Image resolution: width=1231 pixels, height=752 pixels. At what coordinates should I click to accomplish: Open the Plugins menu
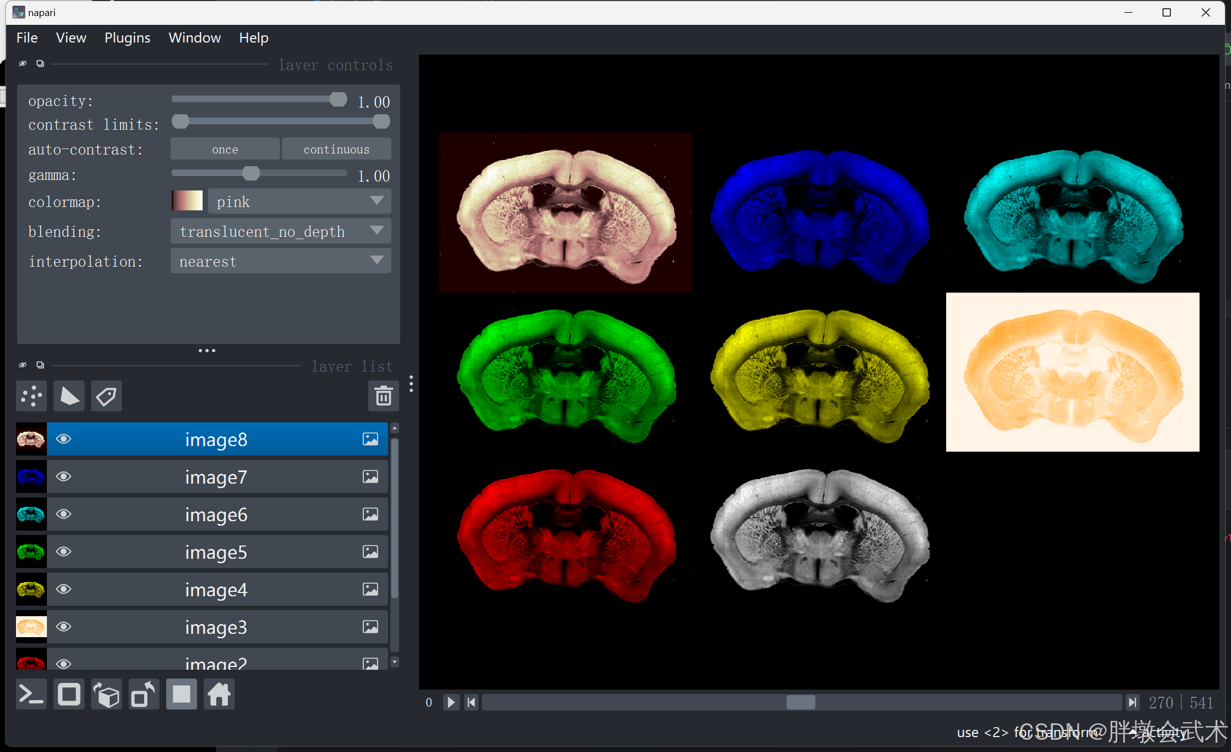point(127,38)
